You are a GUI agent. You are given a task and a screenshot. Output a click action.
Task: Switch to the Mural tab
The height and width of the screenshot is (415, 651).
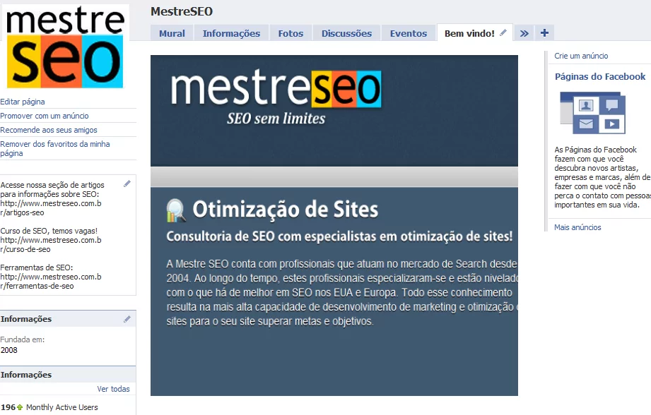click(172, 33)
